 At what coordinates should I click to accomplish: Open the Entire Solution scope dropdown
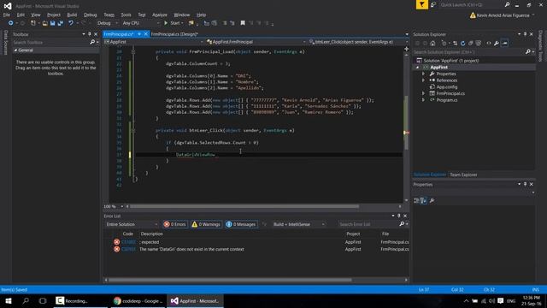click(x=132, y=224)
